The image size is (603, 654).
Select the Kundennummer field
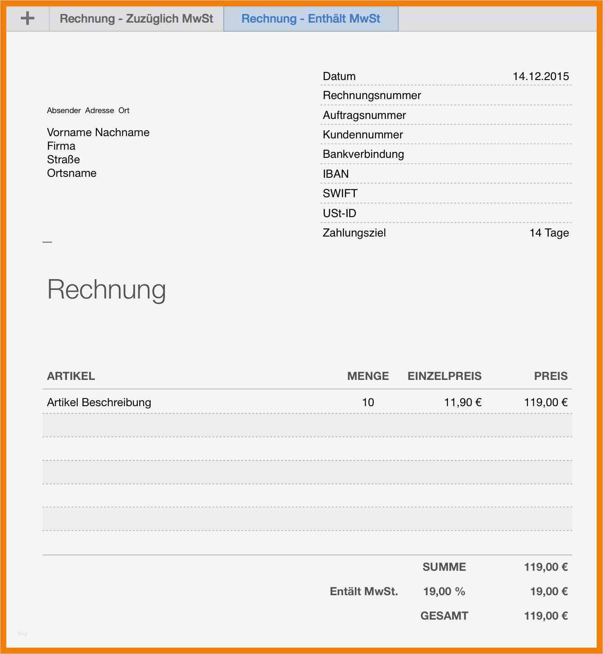(446, 134)
